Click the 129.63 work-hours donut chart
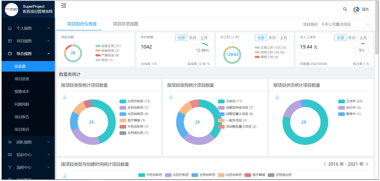The height and width of the screenshot is (181, 380). [233, 55]
